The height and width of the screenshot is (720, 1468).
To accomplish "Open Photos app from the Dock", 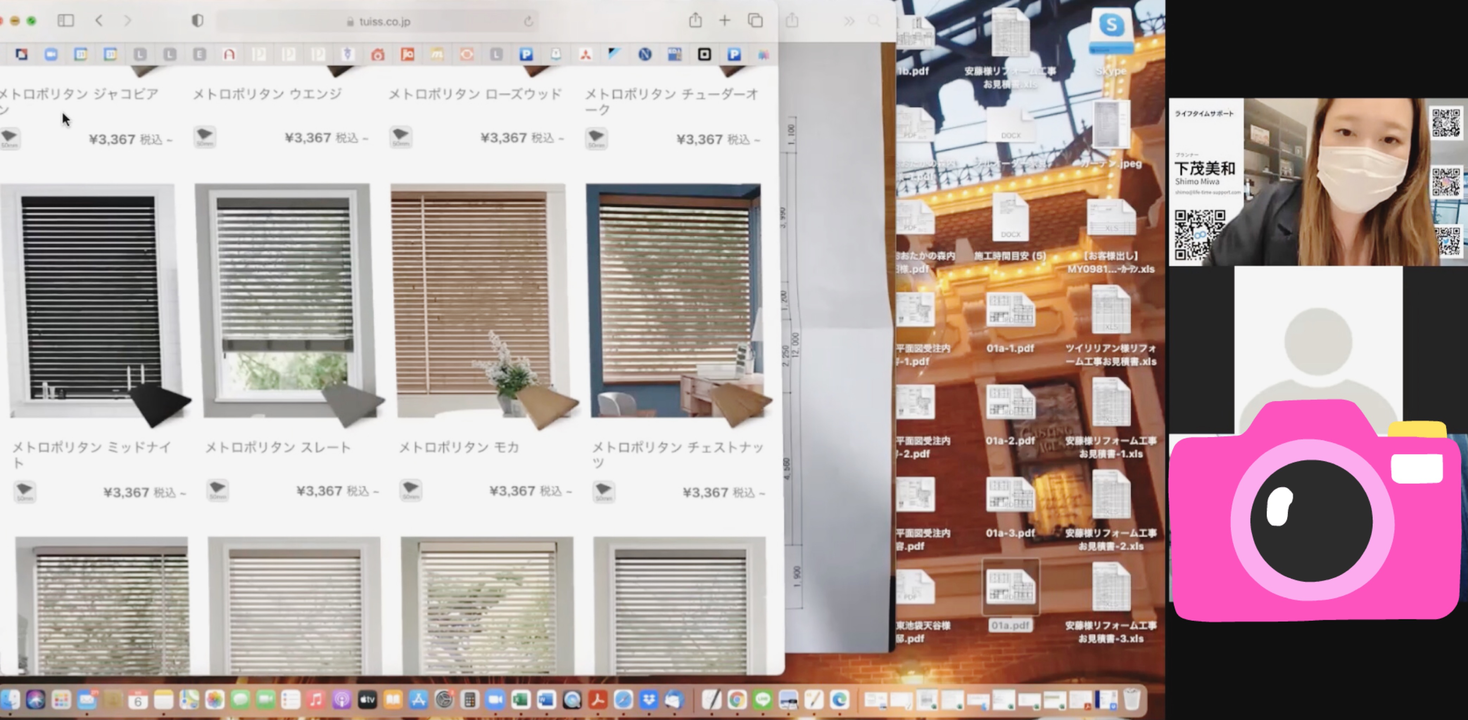I will [214, 700].
